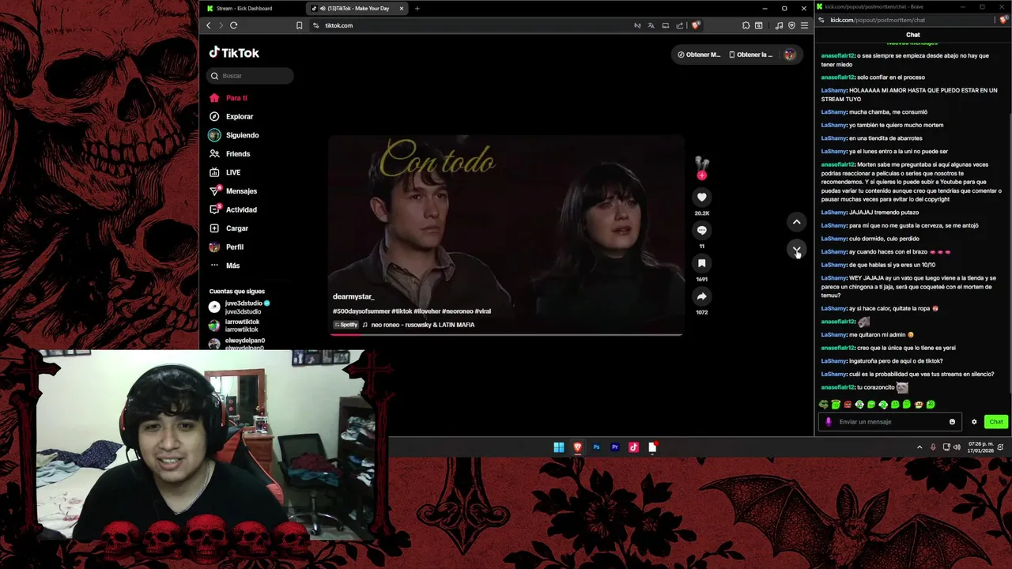Open comments on the TikTok video
This screenshot has width=1012, height=569.
[701, 230]
